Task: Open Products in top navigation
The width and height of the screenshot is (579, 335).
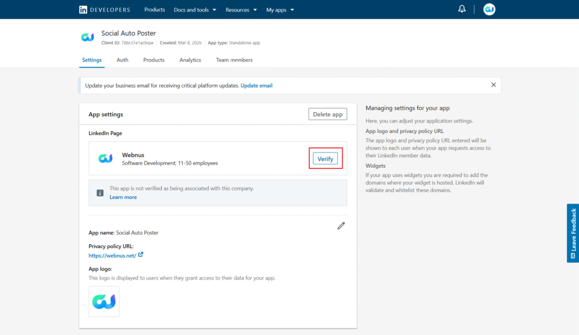Action: (154, 10)
